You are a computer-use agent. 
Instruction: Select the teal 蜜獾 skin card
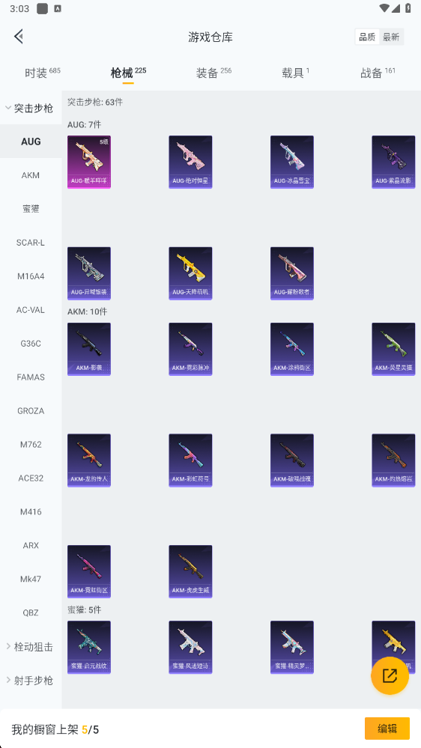point(89,648)
